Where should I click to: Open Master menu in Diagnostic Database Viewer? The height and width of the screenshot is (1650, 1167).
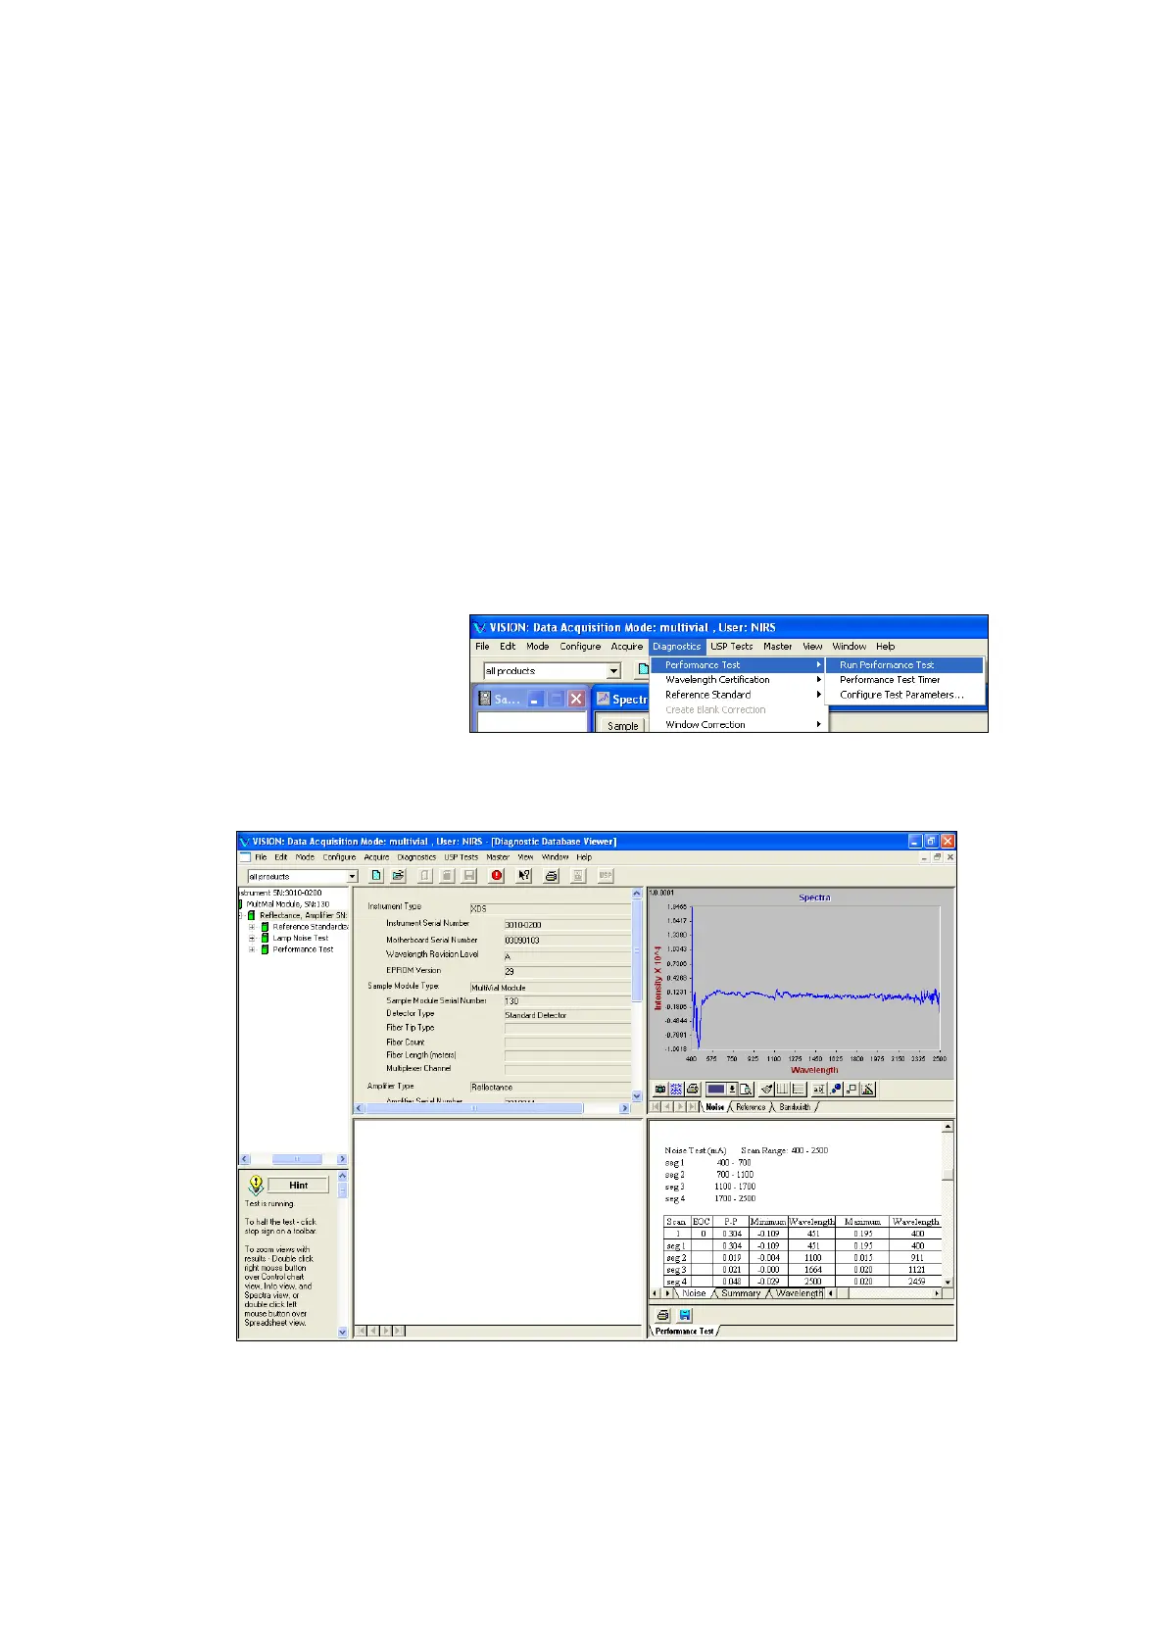pos(498,857)
